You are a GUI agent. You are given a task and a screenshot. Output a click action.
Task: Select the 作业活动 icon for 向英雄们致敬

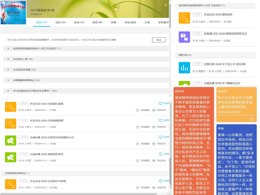[10, 106]
